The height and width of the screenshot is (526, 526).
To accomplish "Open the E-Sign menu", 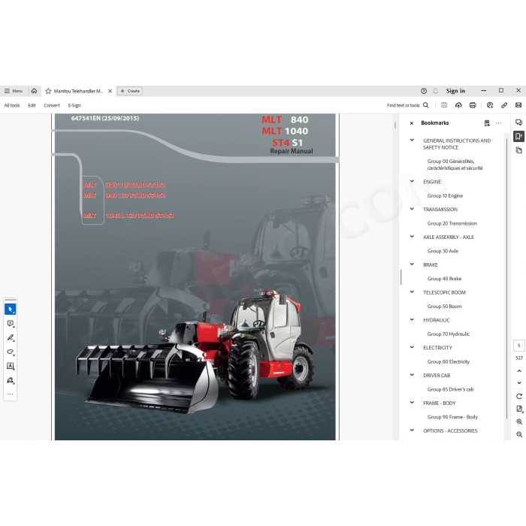I will tap(74, 105).
